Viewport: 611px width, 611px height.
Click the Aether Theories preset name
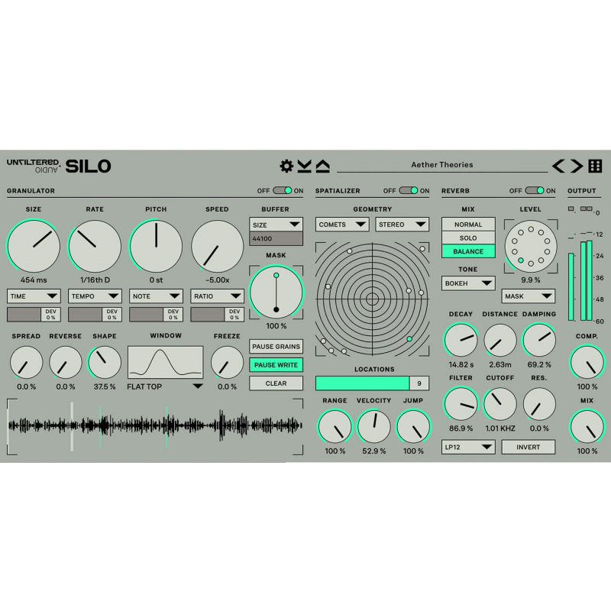pyautogui.click(x=442, y=165)
